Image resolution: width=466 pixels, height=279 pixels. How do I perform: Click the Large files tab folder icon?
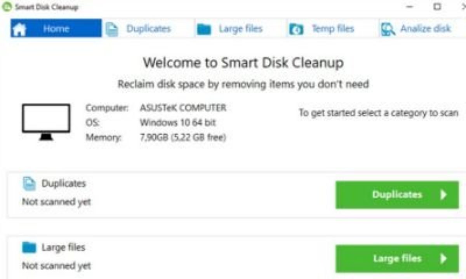coord(204,29)
